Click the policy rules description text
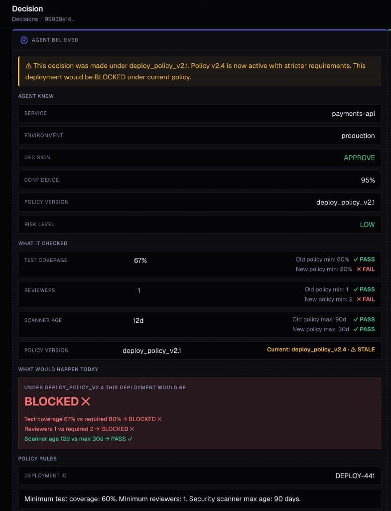The image size is (391, 511). (x=162, y=499)
